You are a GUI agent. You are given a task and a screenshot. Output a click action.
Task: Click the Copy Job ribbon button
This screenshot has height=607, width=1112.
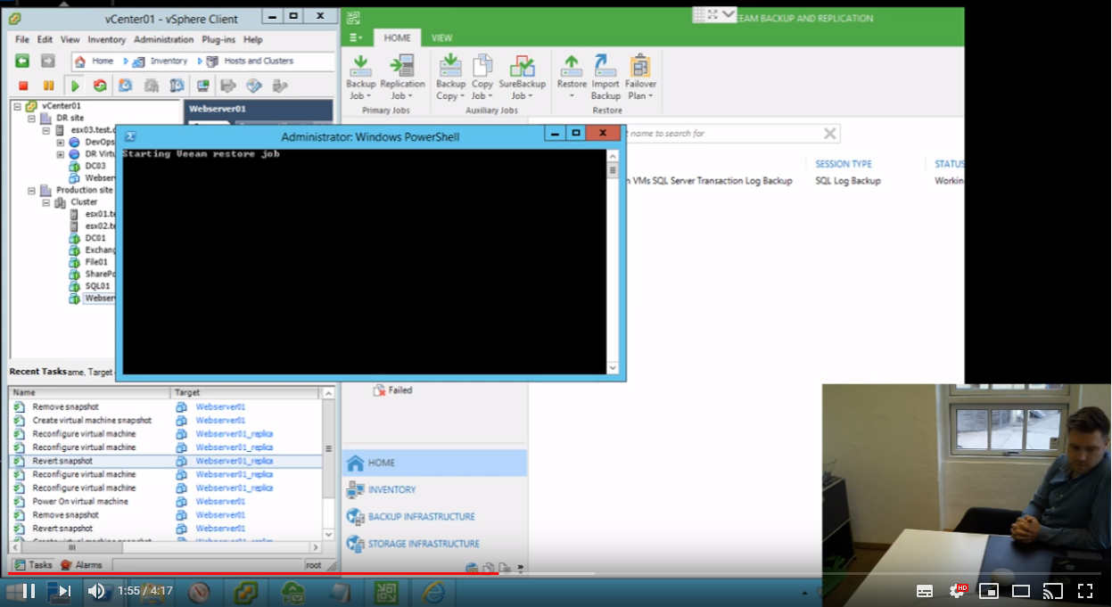[482, 78]
